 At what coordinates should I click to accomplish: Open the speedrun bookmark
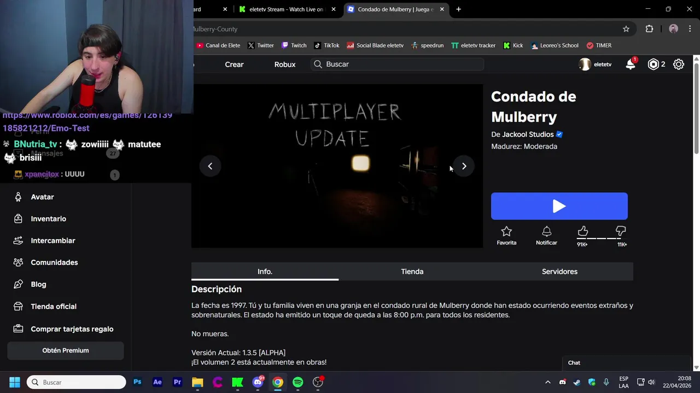(x=427, y=45)
